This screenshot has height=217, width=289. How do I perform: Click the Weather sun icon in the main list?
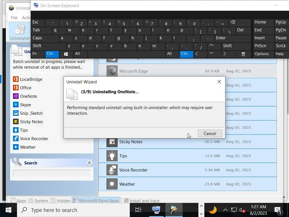112,184
